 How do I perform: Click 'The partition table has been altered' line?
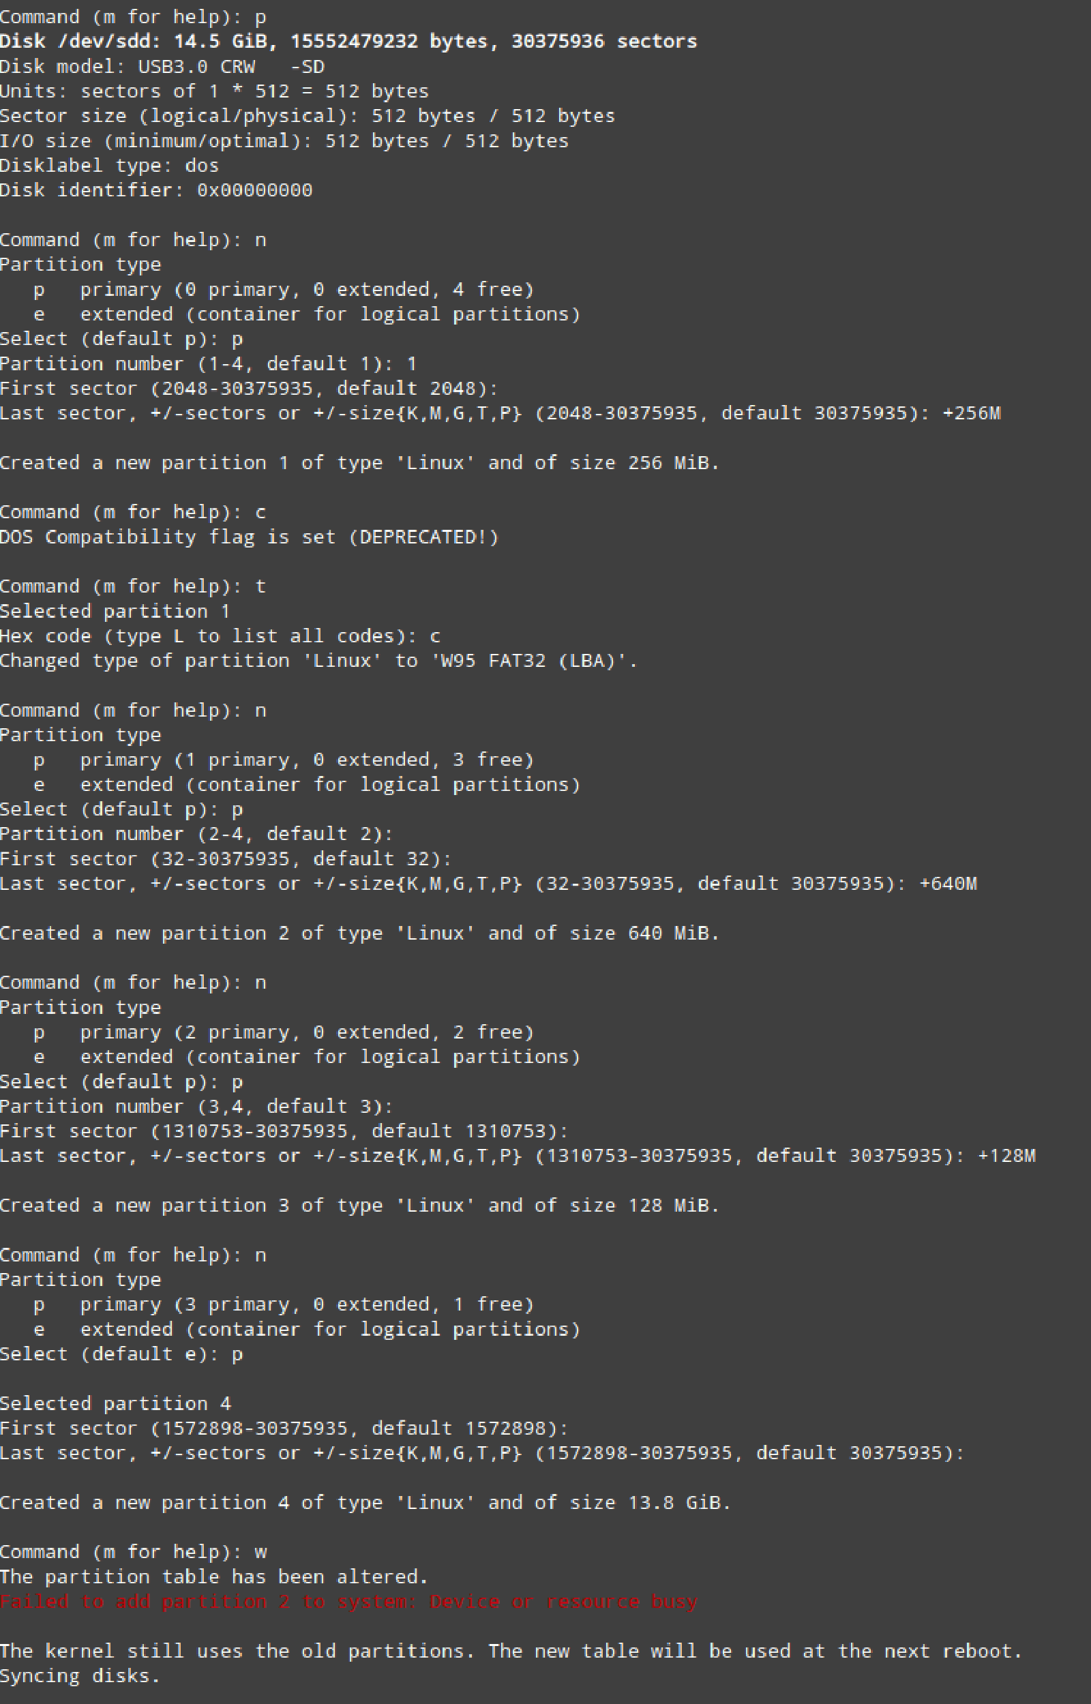click(x=214, y=1576)
